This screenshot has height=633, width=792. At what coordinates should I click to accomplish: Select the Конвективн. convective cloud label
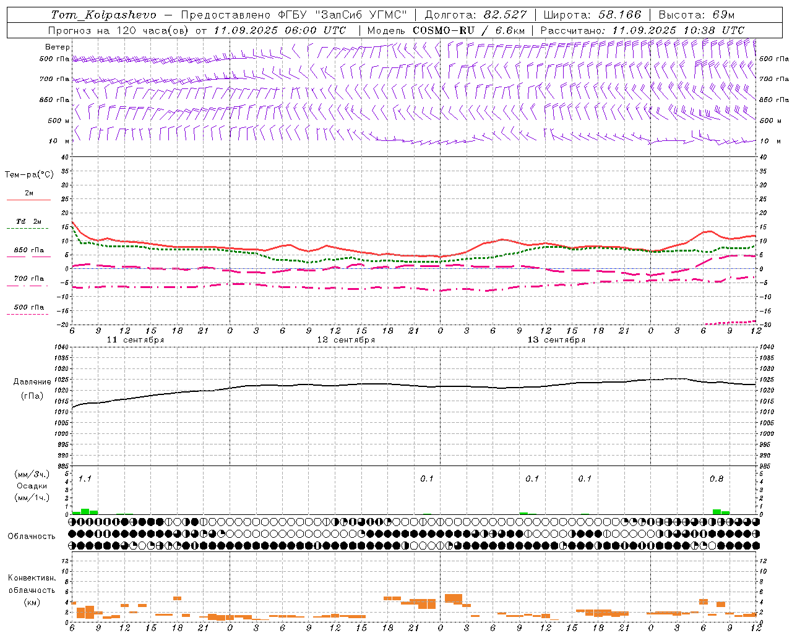pos(32,578)
